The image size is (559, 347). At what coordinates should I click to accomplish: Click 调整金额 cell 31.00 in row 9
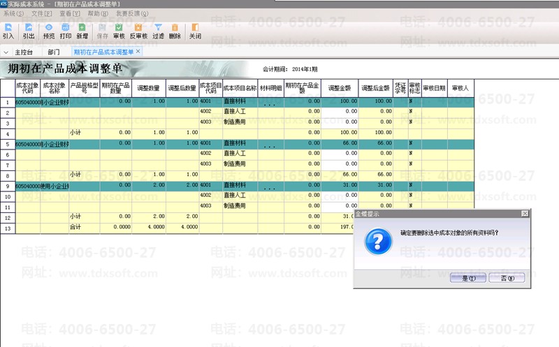point(340,186)
